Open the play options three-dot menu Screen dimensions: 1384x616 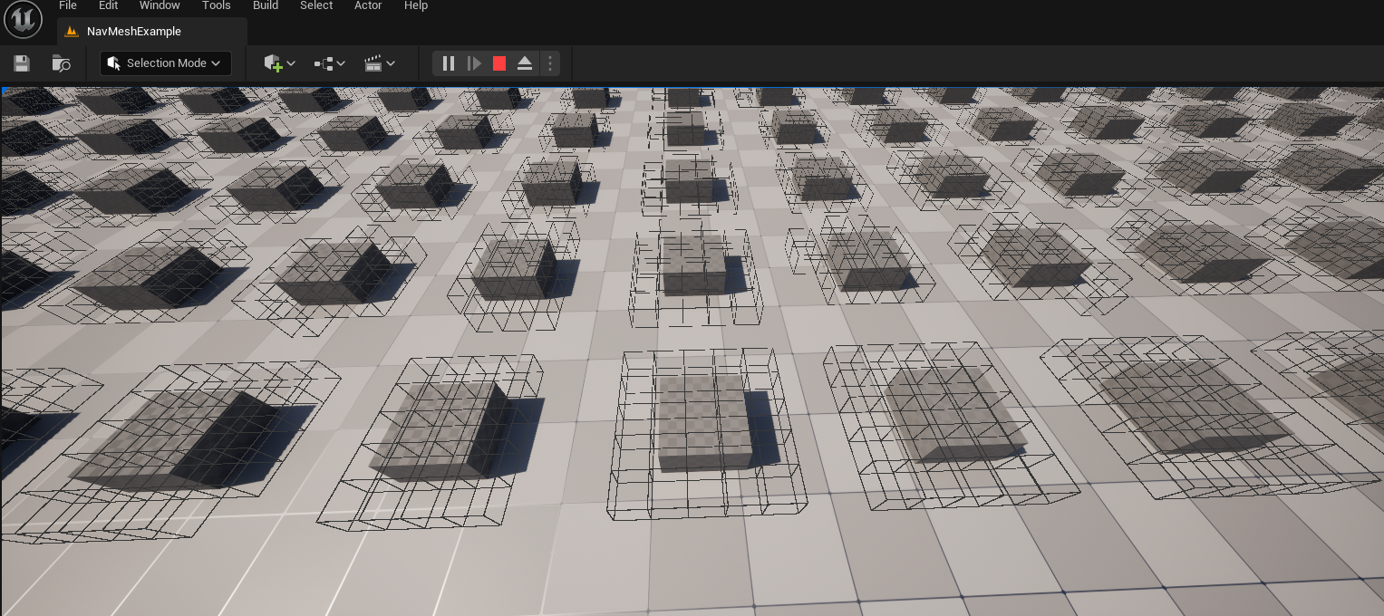pyautogui.click(x=549, y=63)
